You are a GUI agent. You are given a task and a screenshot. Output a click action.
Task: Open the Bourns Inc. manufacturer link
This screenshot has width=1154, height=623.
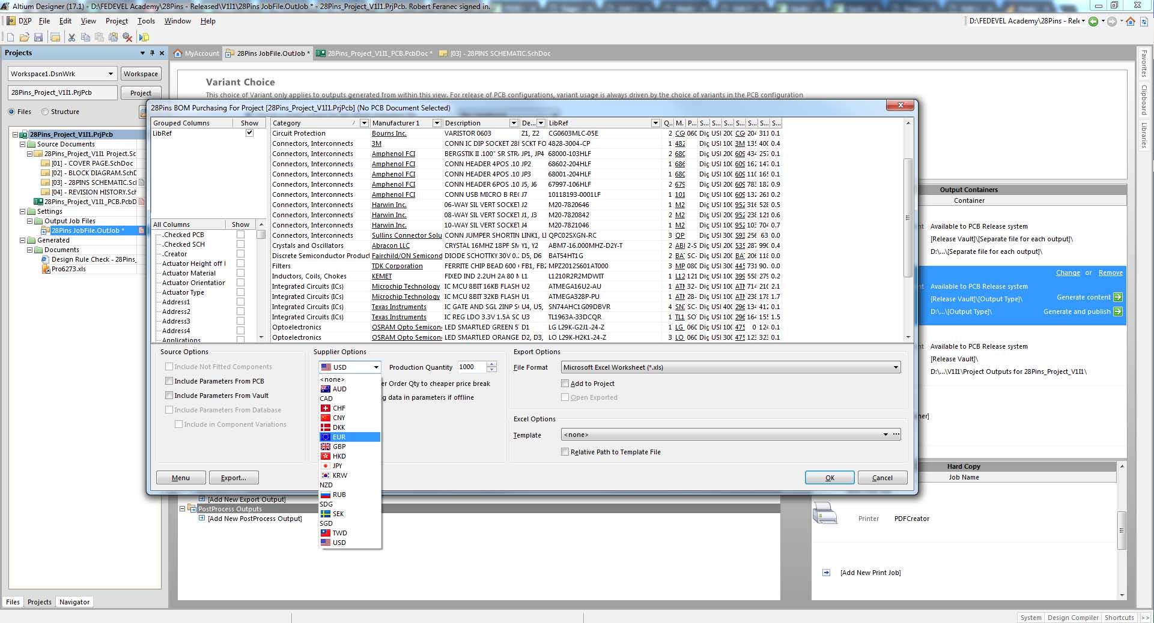(x=389, y=133)
